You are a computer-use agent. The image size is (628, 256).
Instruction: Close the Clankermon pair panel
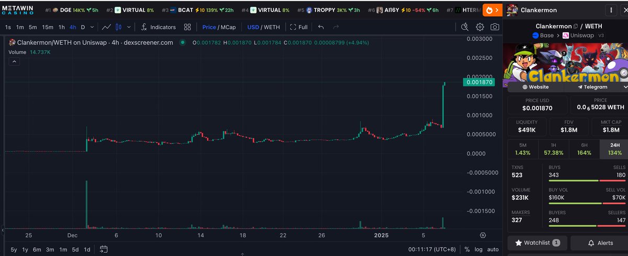(x=626, y=10)
